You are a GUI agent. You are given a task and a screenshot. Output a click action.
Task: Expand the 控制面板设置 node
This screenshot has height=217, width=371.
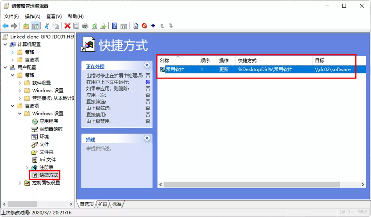coord(20,183)
